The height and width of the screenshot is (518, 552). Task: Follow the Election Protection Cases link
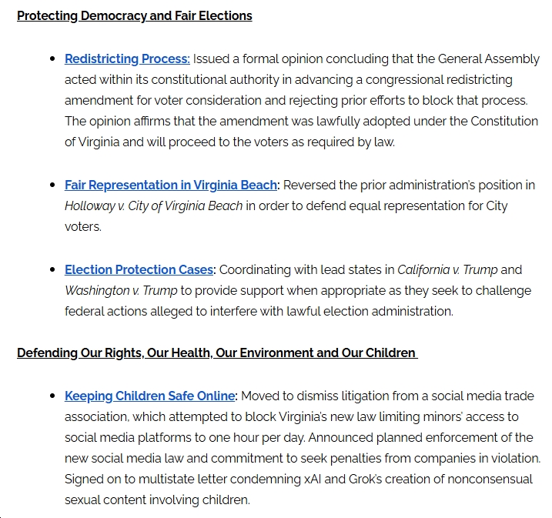(139, 270)
